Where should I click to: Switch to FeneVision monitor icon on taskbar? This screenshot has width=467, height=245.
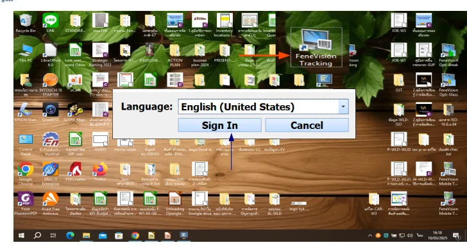pos(183,236)
